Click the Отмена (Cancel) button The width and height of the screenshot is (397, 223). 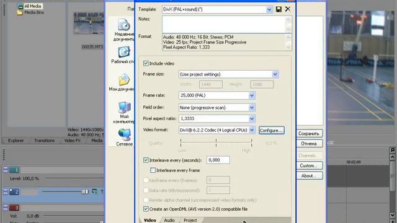(309, 144)
